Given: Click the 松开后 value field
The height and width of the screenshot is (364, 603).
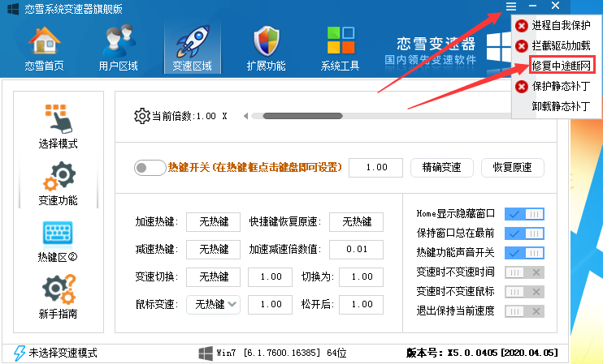Looking at the screenshot, I should [361, 305].
